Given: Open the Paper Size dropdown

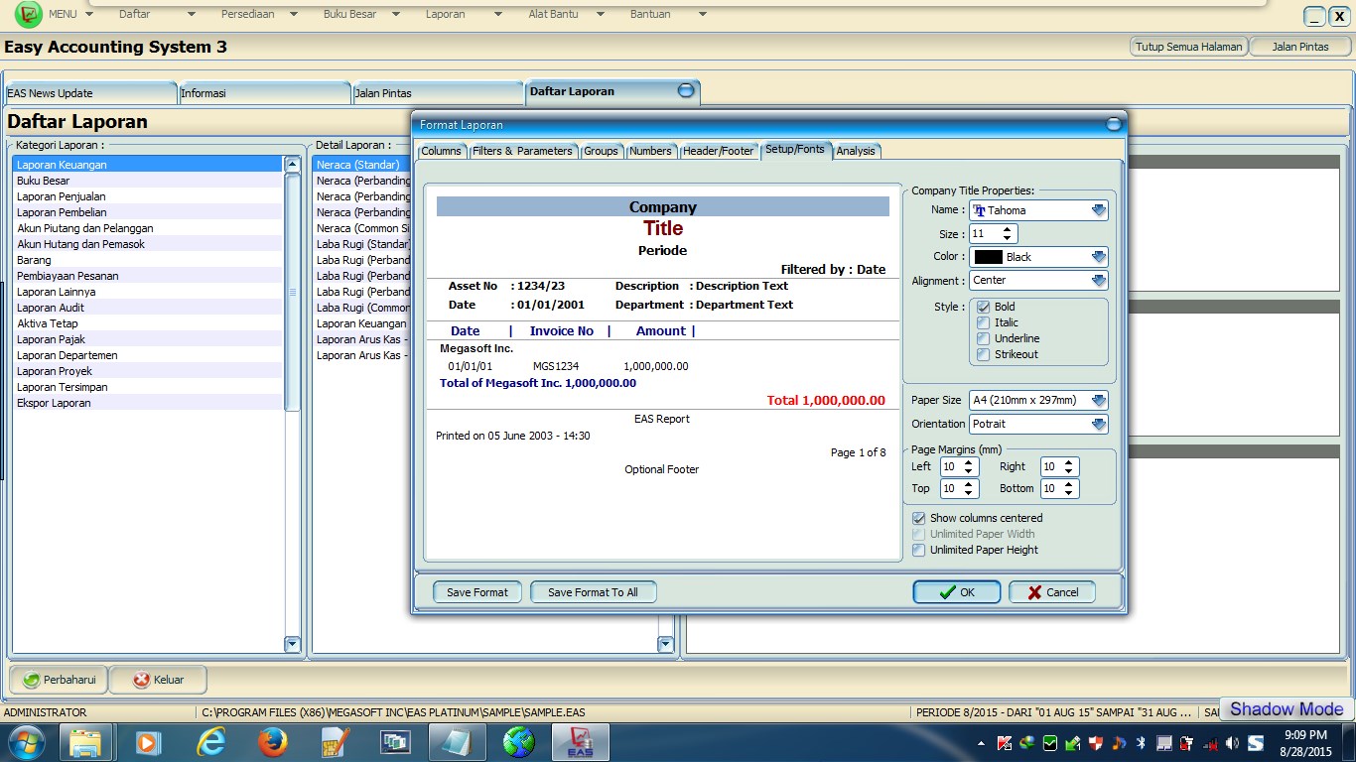Looking at the screenshot, I should [1038, 400].
